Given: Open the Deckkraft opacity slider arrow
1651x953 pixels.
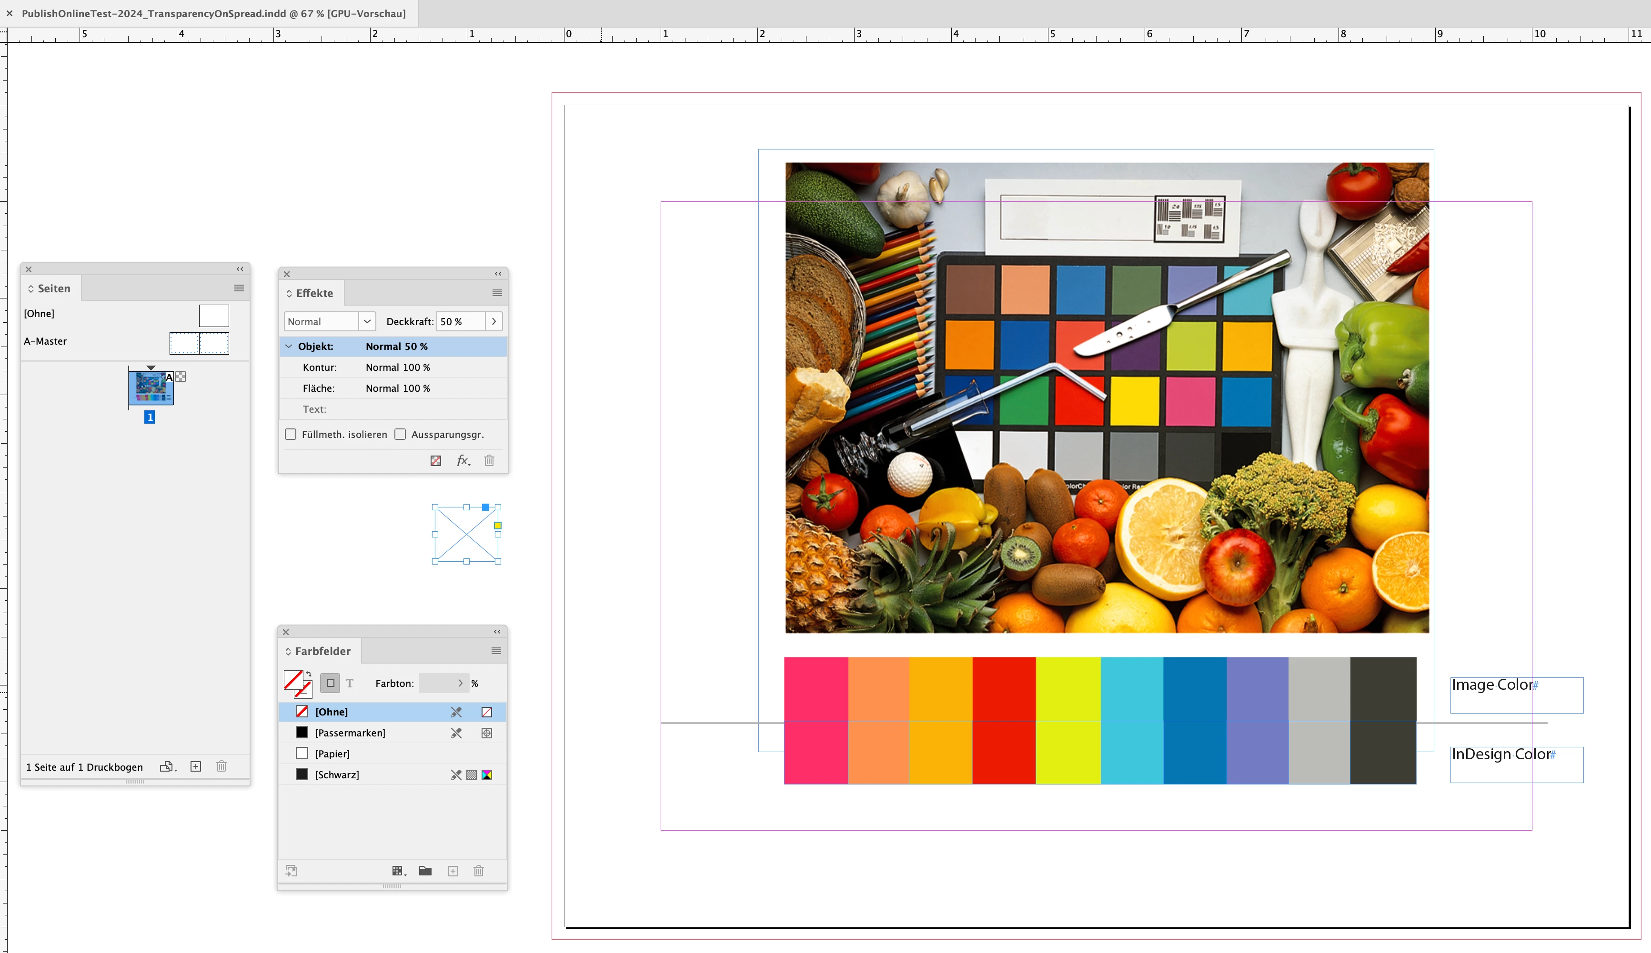Looking at the screenshot, I should coord(494,321).
